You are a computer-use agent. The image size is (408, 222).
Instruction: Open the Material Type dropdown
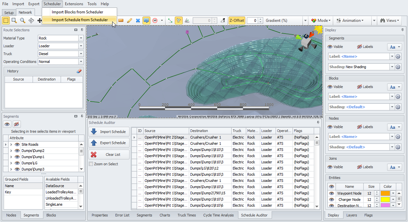[x=81, y=38]
